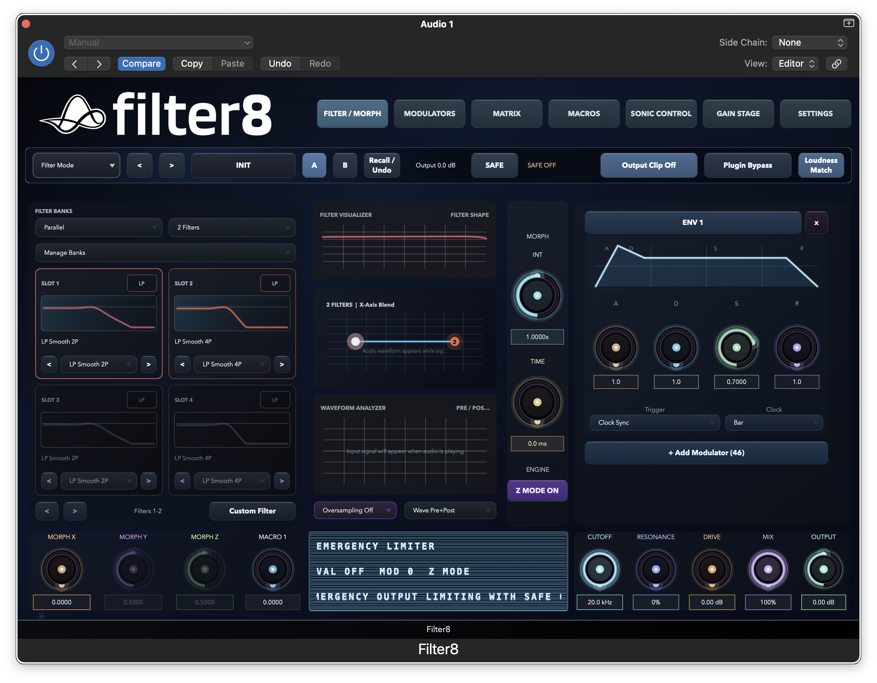Toggle Plugin Bypass
Viewport: 877px width, 683px height.
pyautogui.click(x=747, y=165)
